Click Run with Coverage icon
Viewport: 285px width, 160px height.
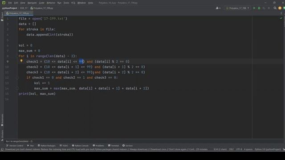tap(264, 8)
